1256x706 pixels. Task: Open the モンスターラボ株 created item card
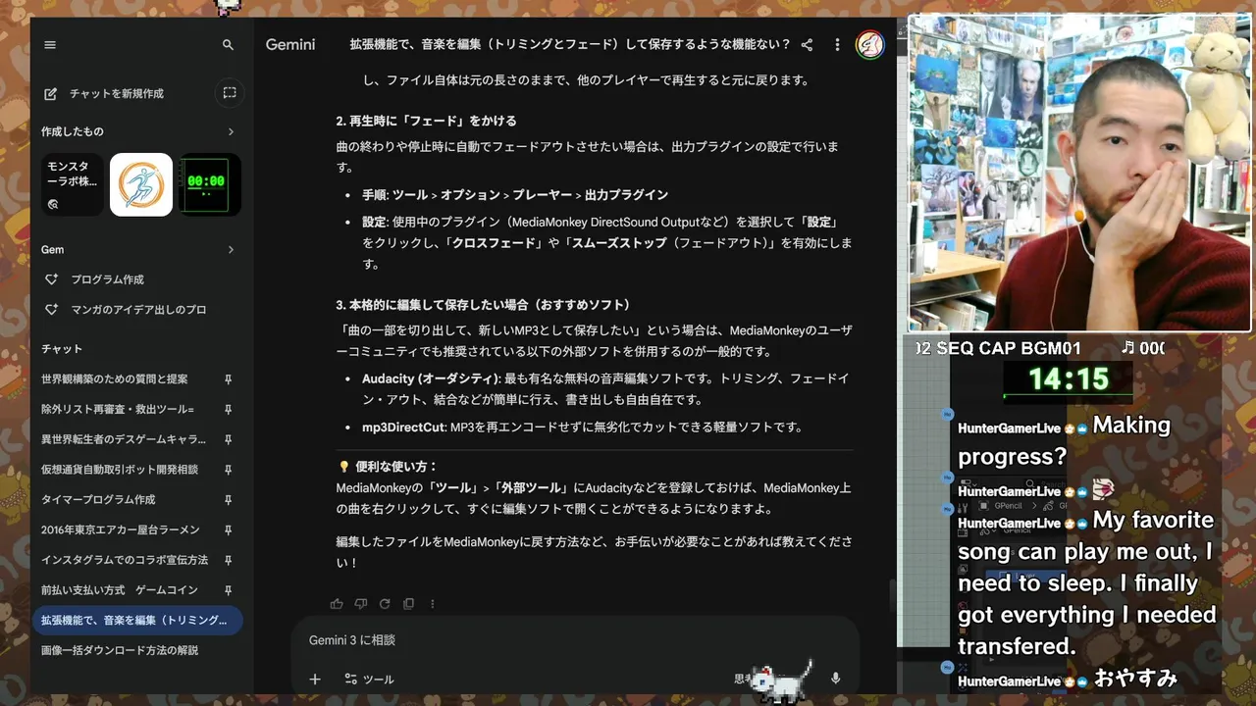coord(73,184)
